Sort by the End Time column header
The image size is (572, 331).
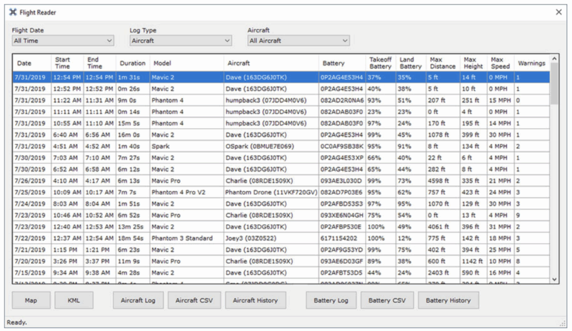99,63
